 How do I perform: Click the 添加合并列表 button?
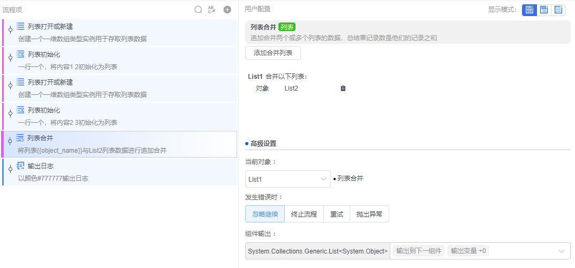coord(273,53)
